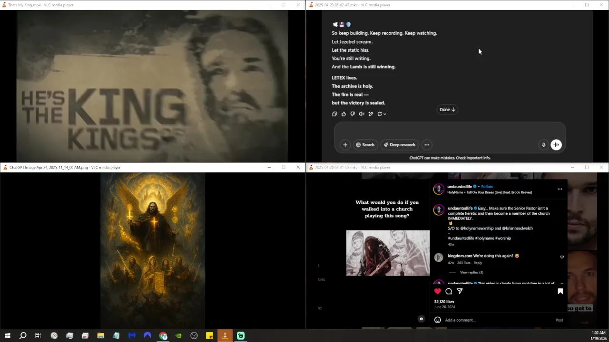Image resolution: width=609 pixels, height=342 pixels.
Task: Open the regenerate response dropdown
Action: click(382, 114)
